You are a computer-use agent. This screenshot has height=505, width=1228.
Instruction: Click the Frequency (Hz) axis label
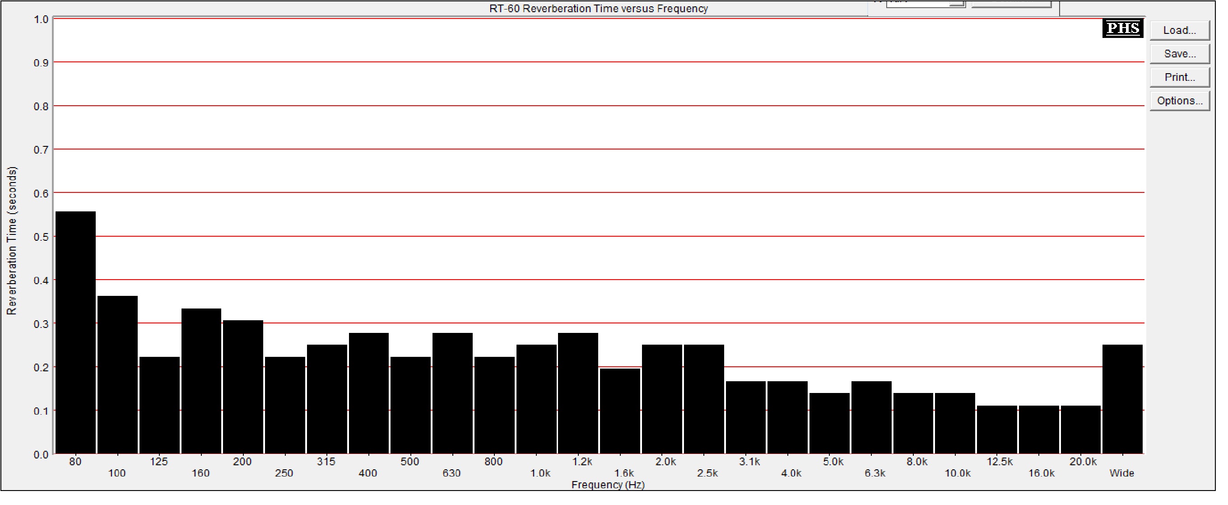click(607, 485)
